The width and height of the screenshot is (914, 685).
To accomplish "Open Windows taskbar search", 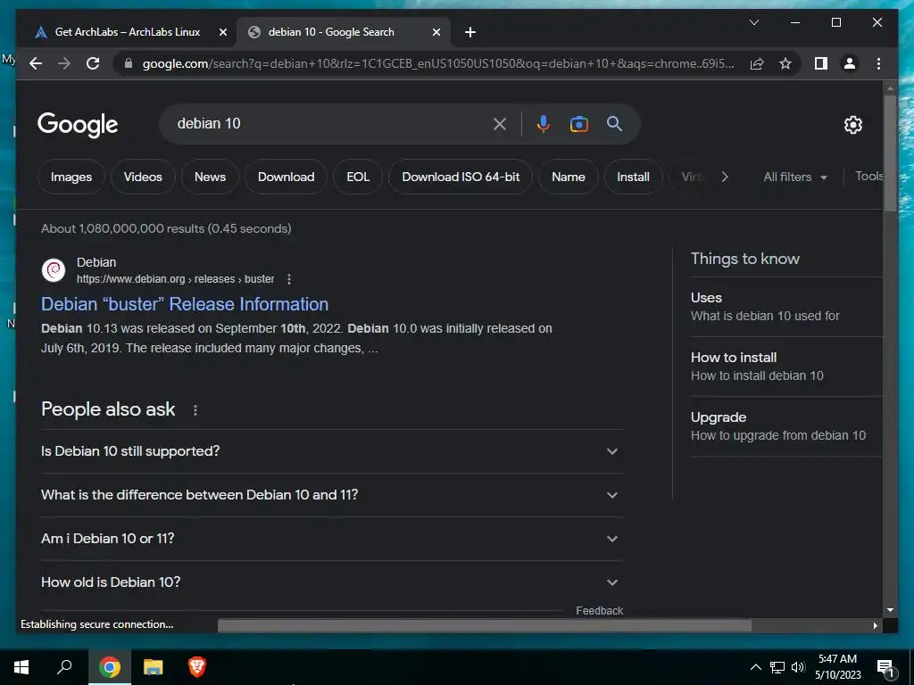I will [64, 667].
